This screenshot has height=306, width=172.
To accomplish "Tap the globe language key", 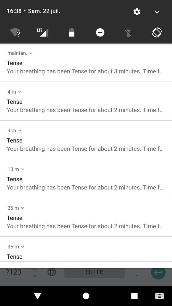I will [52, 272].
